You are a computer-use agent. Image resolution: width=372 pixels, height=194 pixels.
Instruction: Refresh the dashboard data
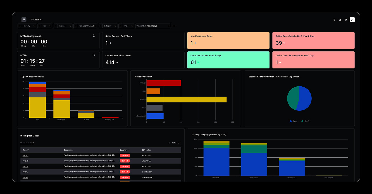[x=334, y=20]
